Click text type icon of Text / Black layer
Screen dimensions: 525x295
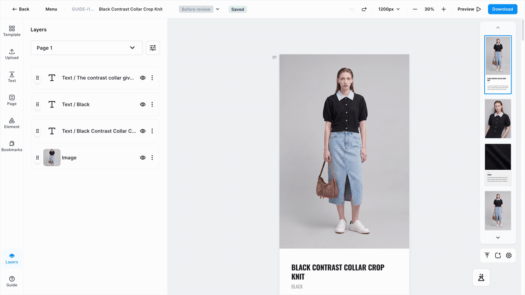[x=52, y=104]
